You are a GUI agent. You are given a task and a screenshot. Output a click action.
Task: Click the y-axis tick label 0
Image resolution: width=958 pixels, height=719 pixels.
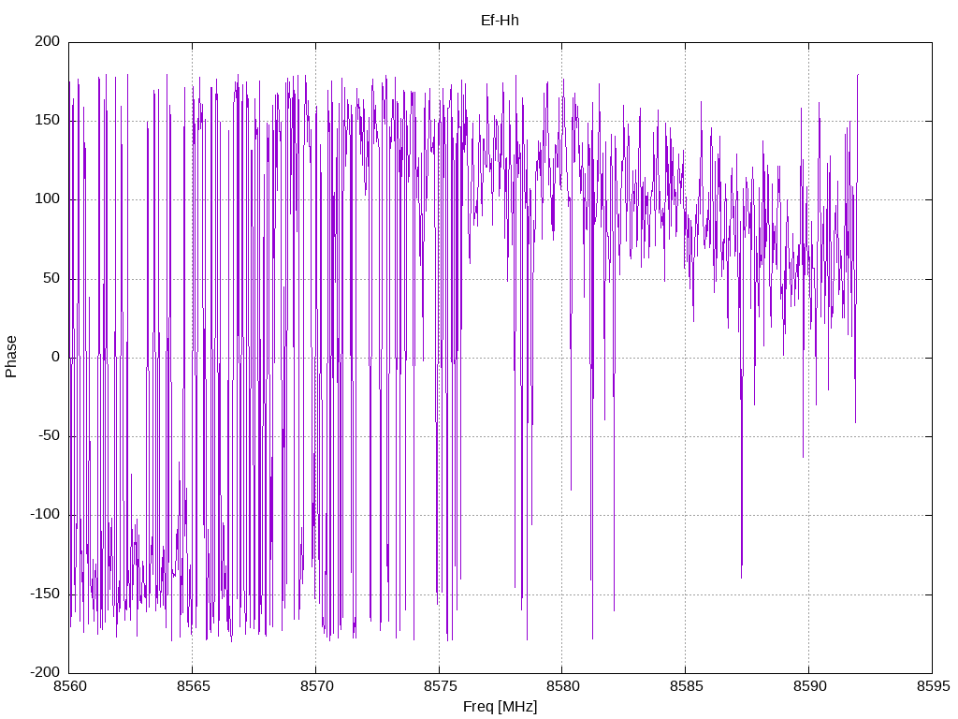(56, 357)
